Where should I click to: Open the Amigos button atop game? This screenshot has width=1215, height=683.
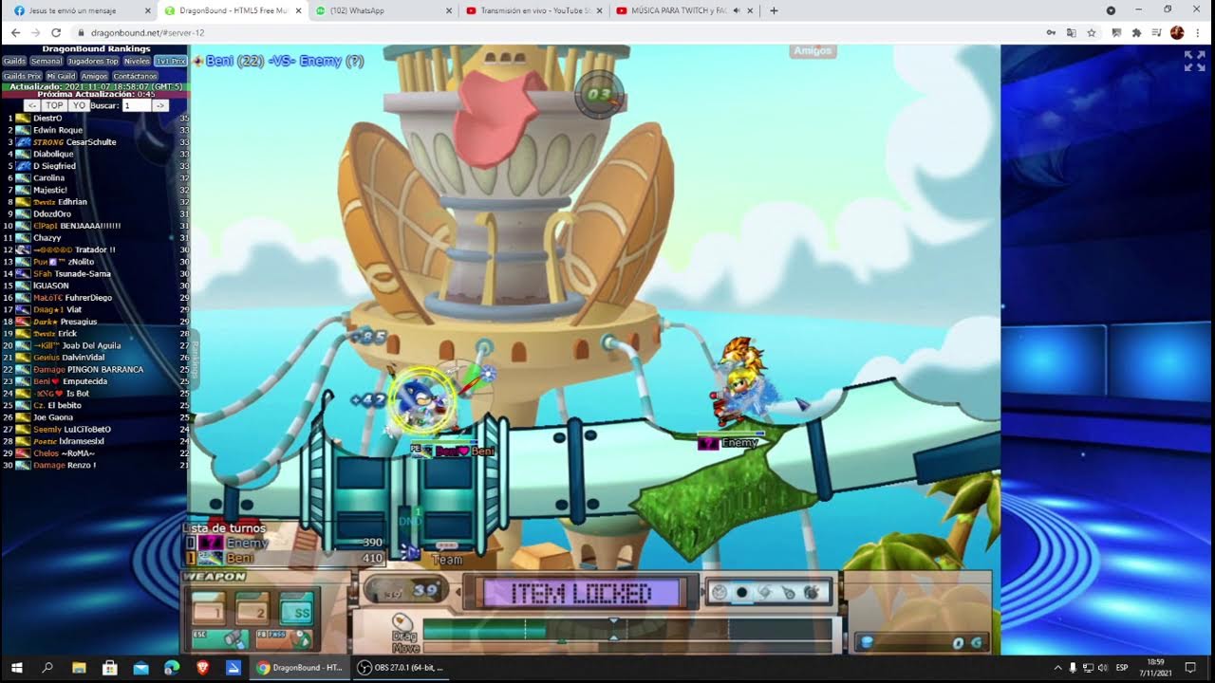[813, 51]
